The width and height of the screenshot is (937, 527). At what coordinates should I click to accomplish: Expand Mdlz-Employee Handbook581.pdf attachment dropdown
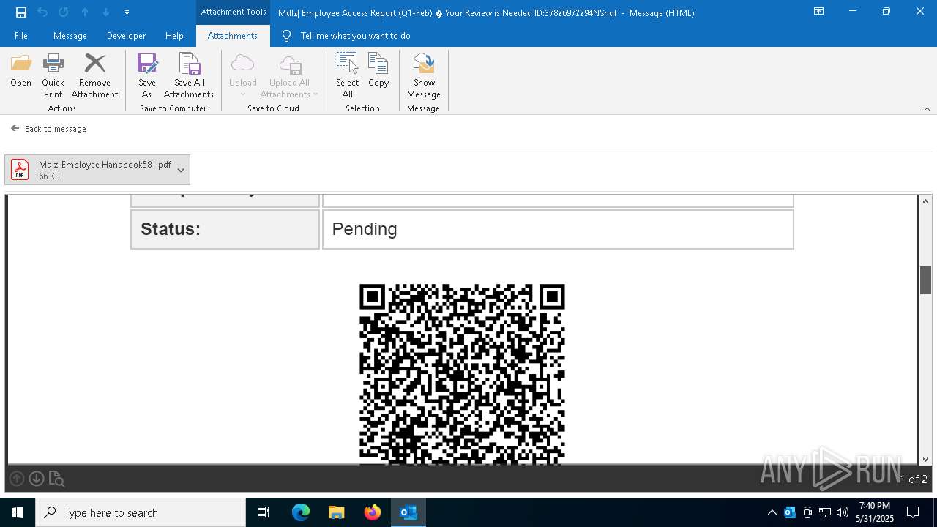tap(181, 170)
